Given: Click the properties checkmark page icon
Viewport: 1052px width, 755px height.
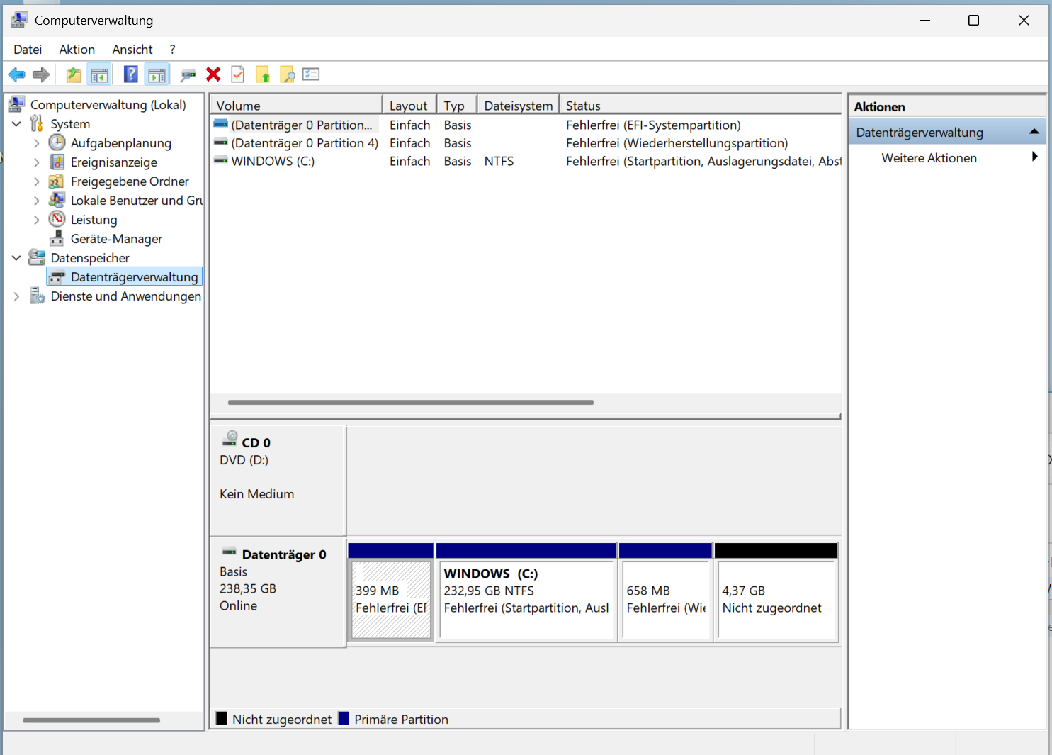Looking at the screenshot, I should [x=238, y=74].
